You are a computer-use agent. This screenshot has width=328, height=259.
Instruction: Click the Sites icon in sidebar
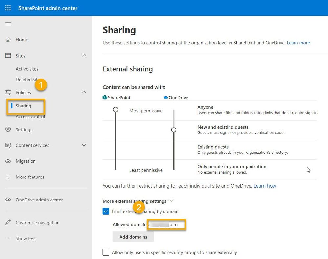8,56
